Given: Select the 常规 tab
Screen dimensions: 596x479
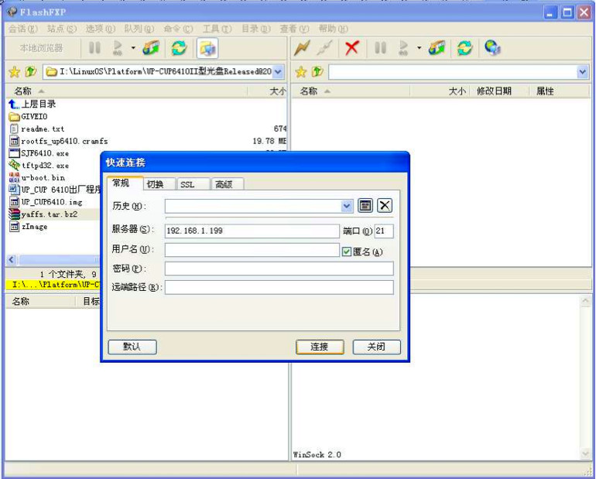Looking at the screenshot, I should (x=125, y=183).
